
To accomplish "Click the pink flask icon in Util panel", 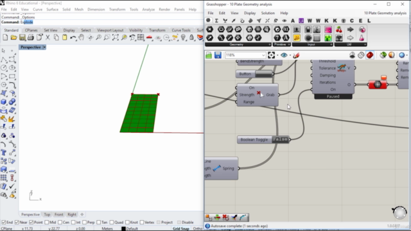I will click(362, 38).
